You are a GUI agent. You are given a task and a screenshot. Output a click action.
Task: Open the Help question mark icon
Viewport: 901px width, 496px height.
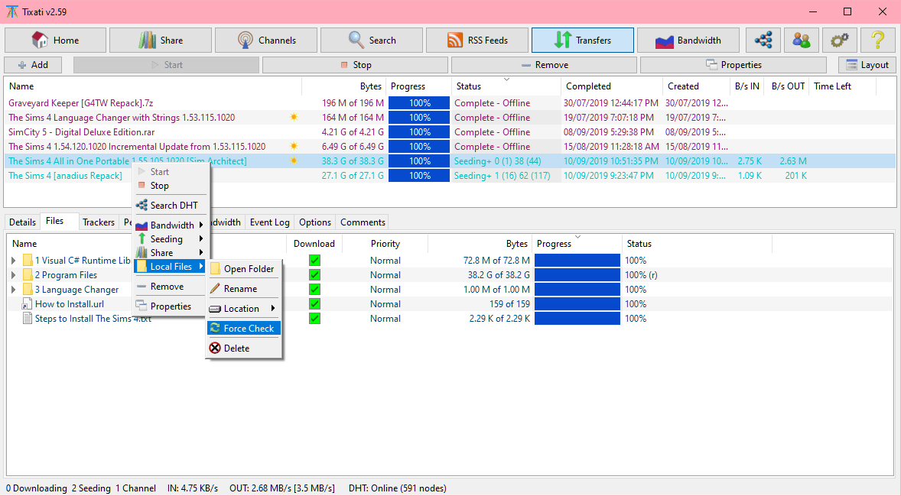click(x=877, y=41)
